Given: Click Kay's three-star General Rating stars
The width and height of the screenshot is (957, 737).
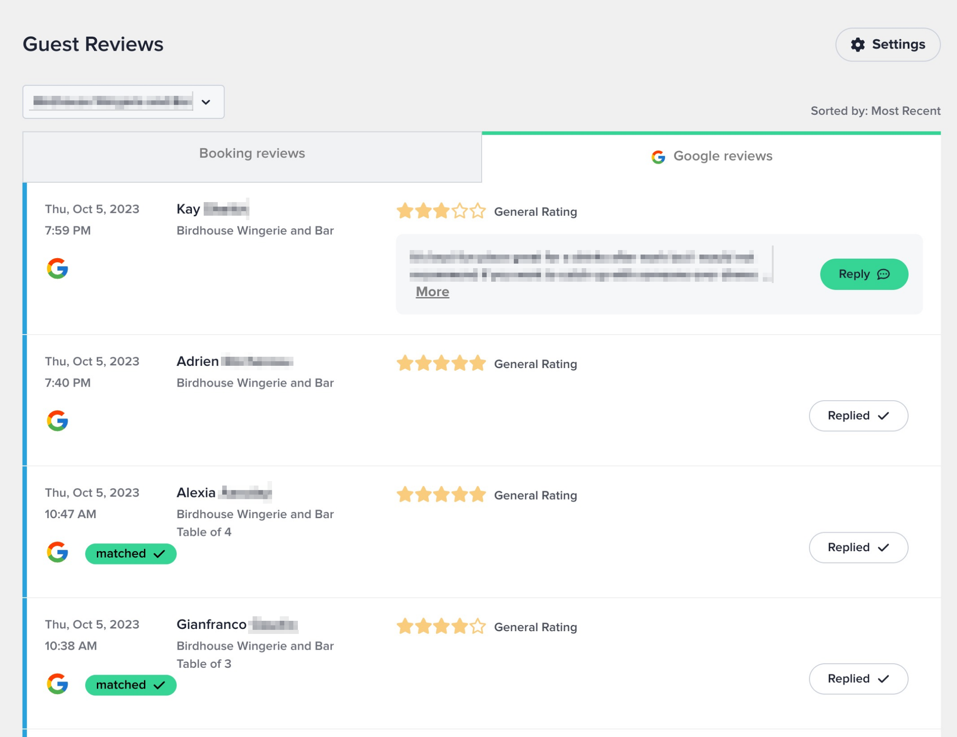Looking at the screenshot, I should point(441,211).
